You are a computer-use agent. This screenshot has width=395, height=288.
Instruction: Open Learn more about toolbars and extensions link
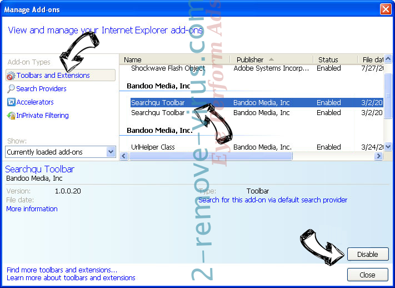tap(71, 278)
